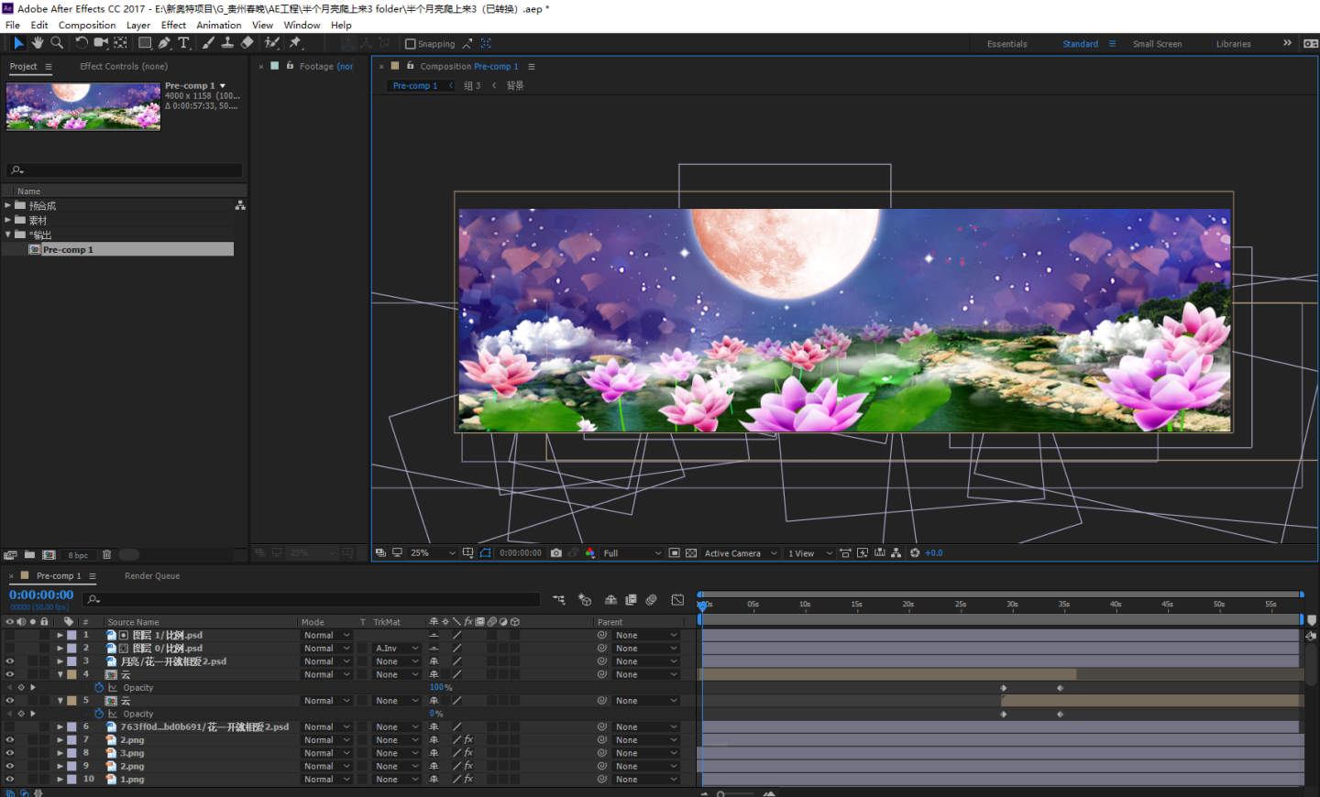Select the Eraser tool

(247, 43)
